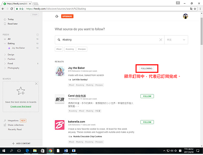203x155 pixels.
Task: Click inside the #baking search field
Action: click(109, 40)
